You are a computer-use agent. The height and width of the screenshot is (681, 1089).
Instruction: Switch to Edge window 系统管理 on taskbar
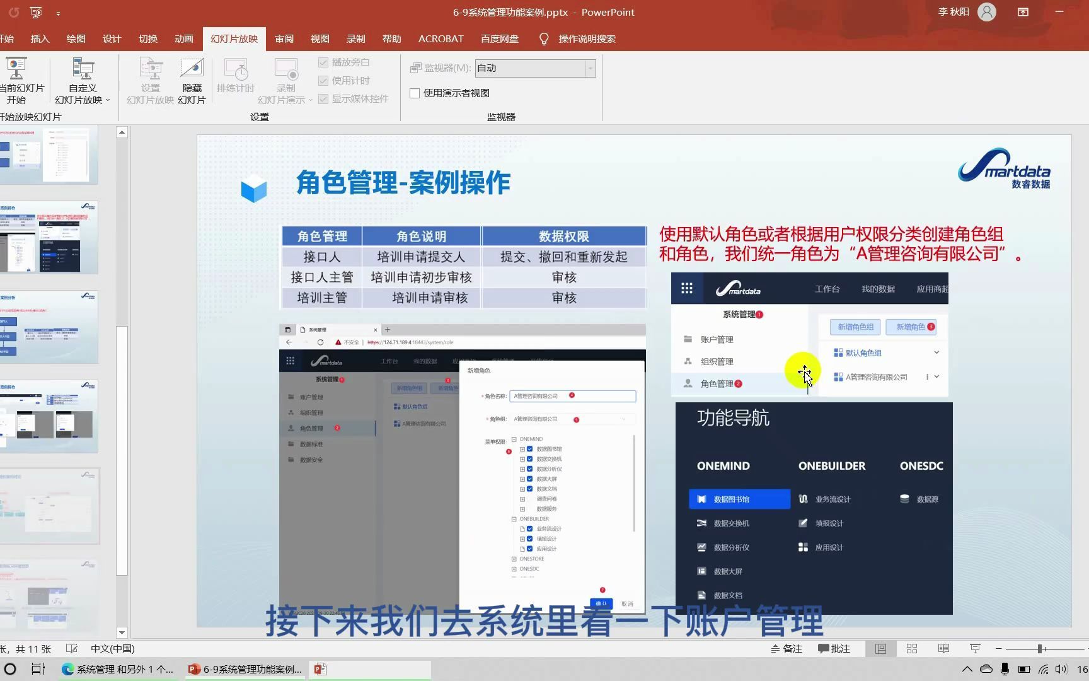coord(118,669)
